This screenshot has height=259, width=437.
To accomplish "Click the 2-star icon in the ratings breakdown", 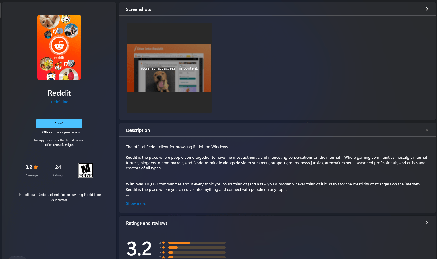I will click(163, 257).
